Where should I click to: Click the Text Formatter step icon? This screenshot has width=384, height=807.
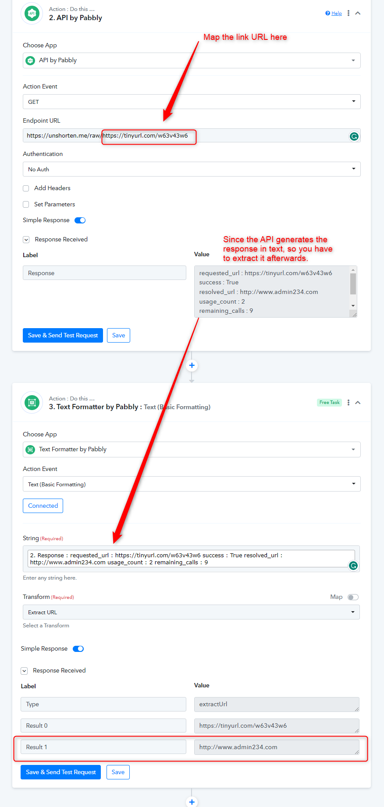pos(32,403)
